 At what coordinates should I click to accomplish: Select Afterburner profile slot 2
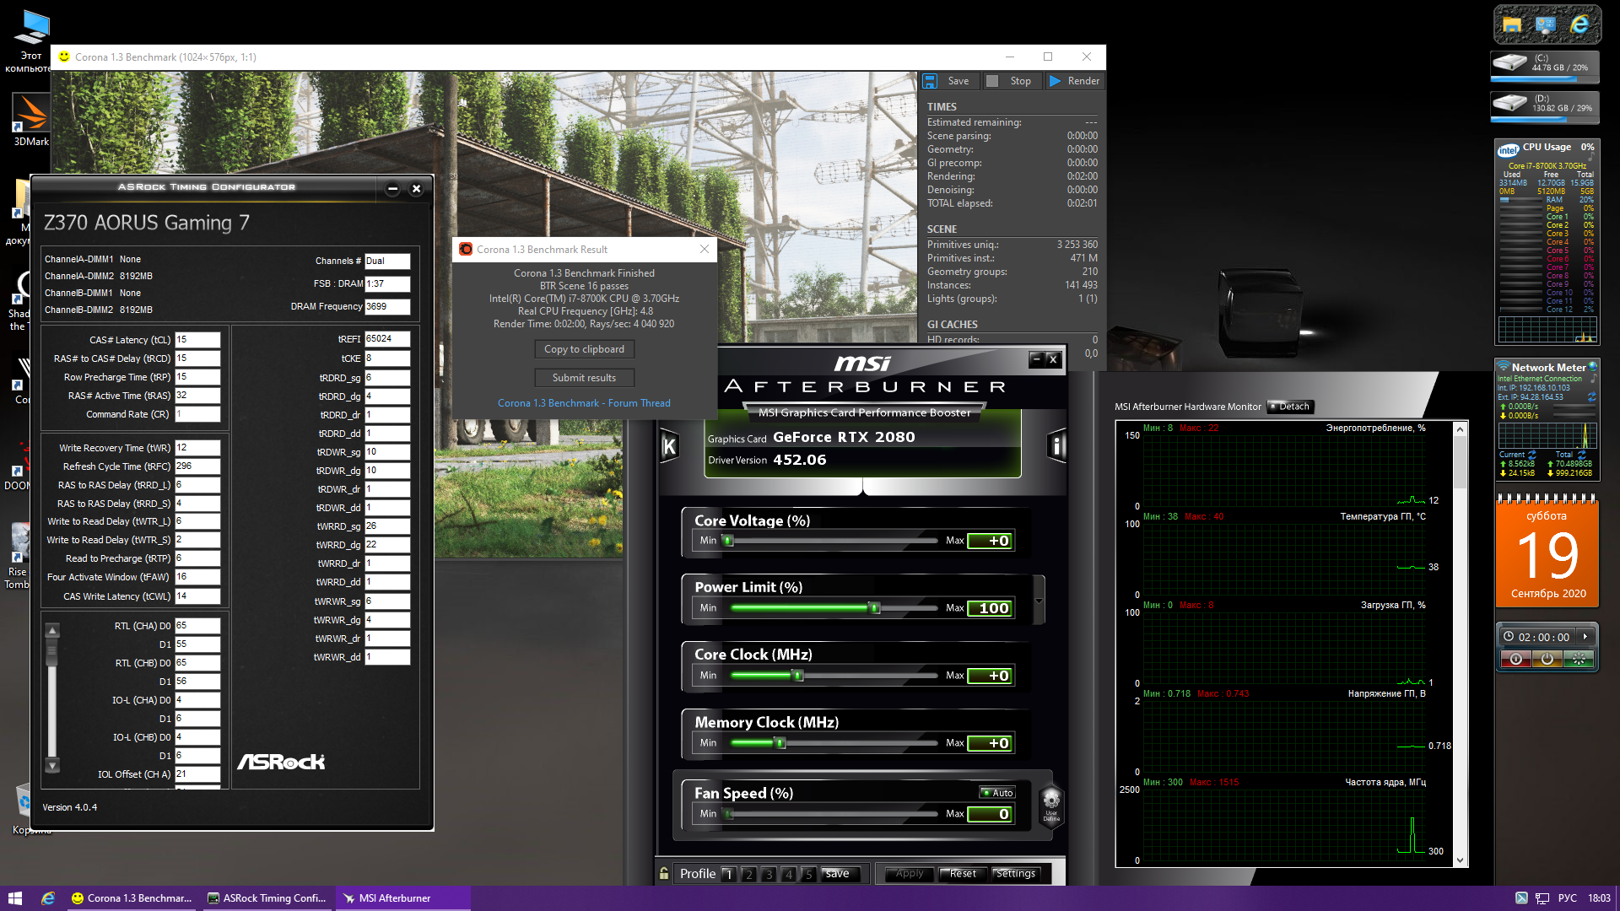pyautogui.click(x=748, y=875)
